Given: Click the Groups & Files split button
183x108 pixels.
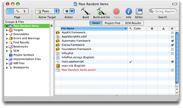Looking at the screenshot, I should click(x=51, y=26).
